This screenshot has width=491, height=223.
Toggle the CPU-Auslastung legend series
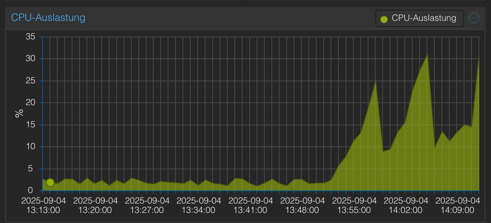pos(420,18)
